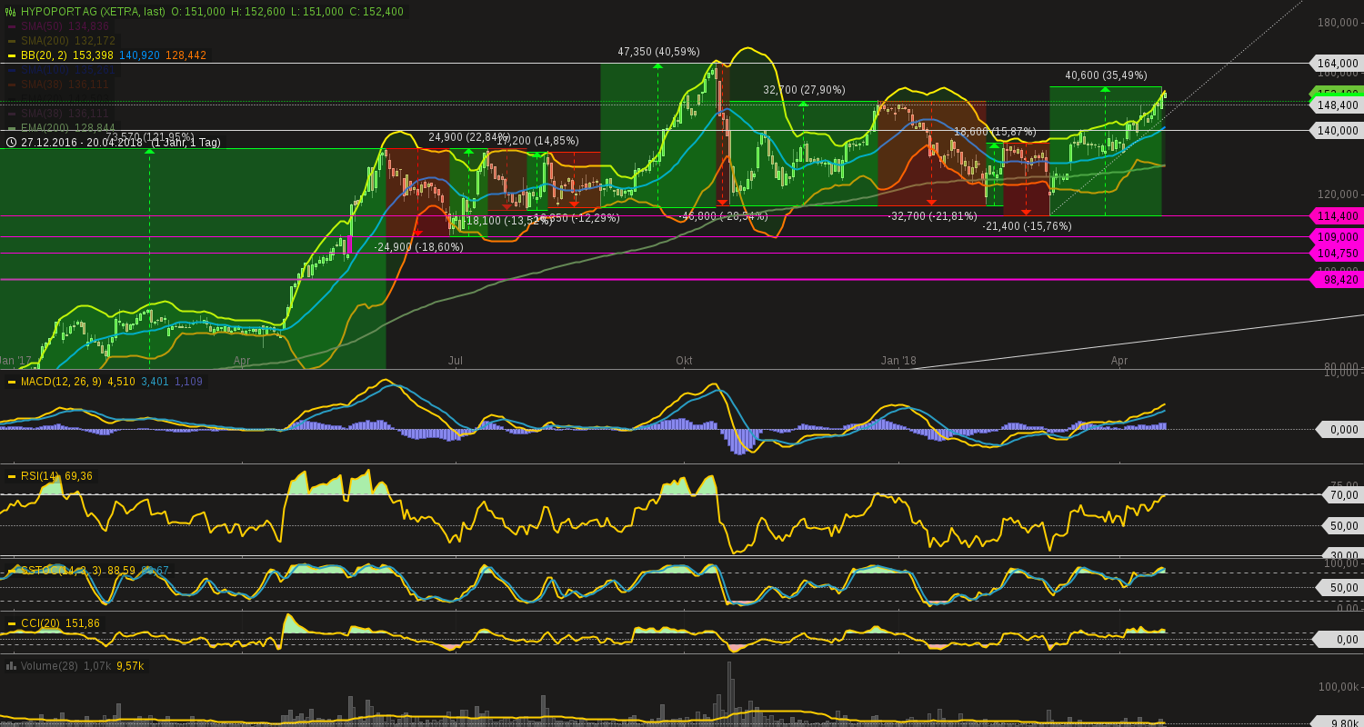Viewport: 1364px width, 727px height.
Task: Click the 18,600 (15,87%) measurement label
Action: [995, 132]
